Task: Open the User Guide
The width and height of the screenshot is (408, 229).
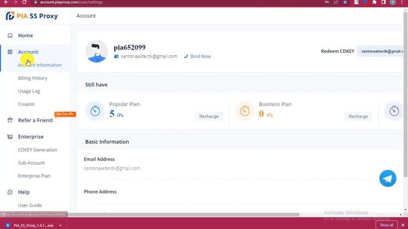Action: [30, 205]
